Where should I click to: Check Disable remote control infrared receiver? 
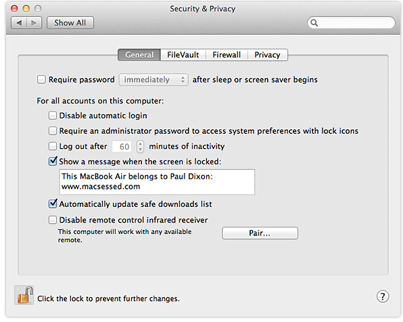[53, 220]
